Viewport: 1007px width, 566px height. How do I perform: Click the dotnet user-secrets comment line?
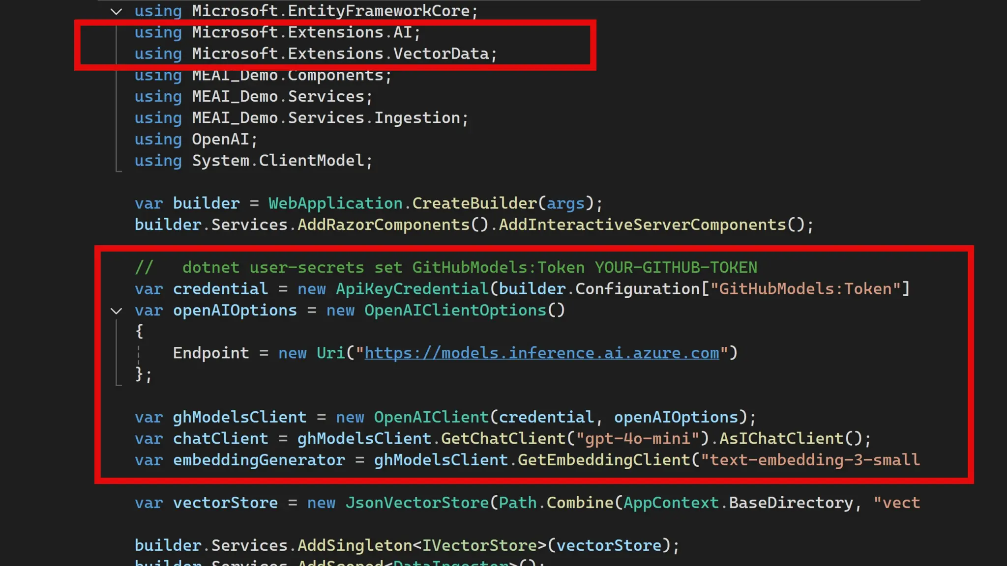[x=445, y=268]
